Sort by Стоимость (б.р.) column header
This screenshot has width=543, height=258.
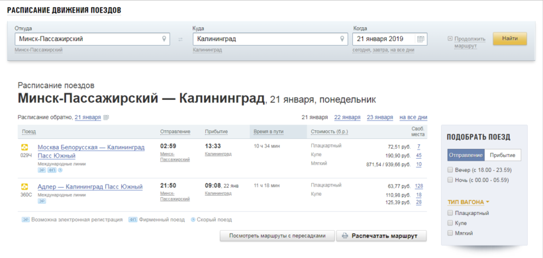tap(329, 132)
